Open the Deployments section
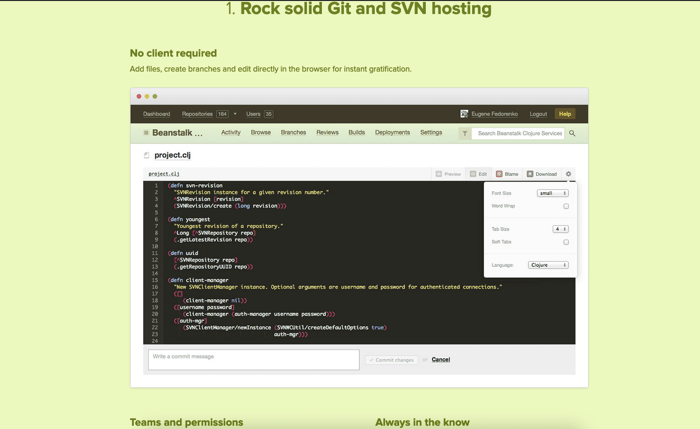 click(392, 132)
